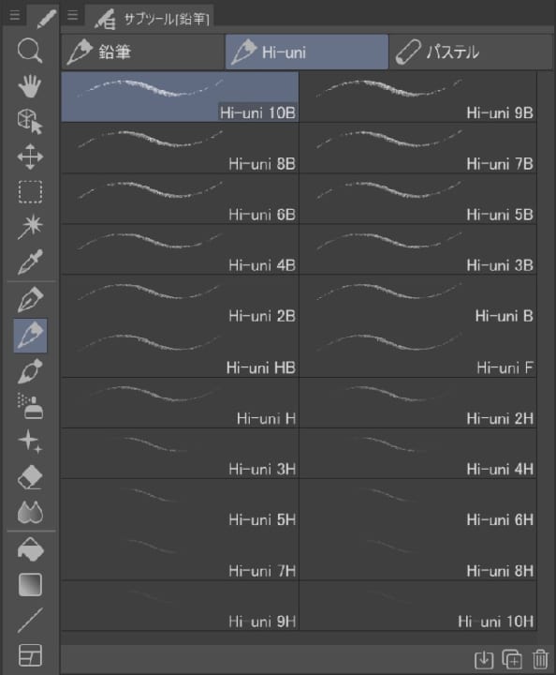Select the Eraser tool
This screenshot has width=556, height=675.
pos(30,477)
